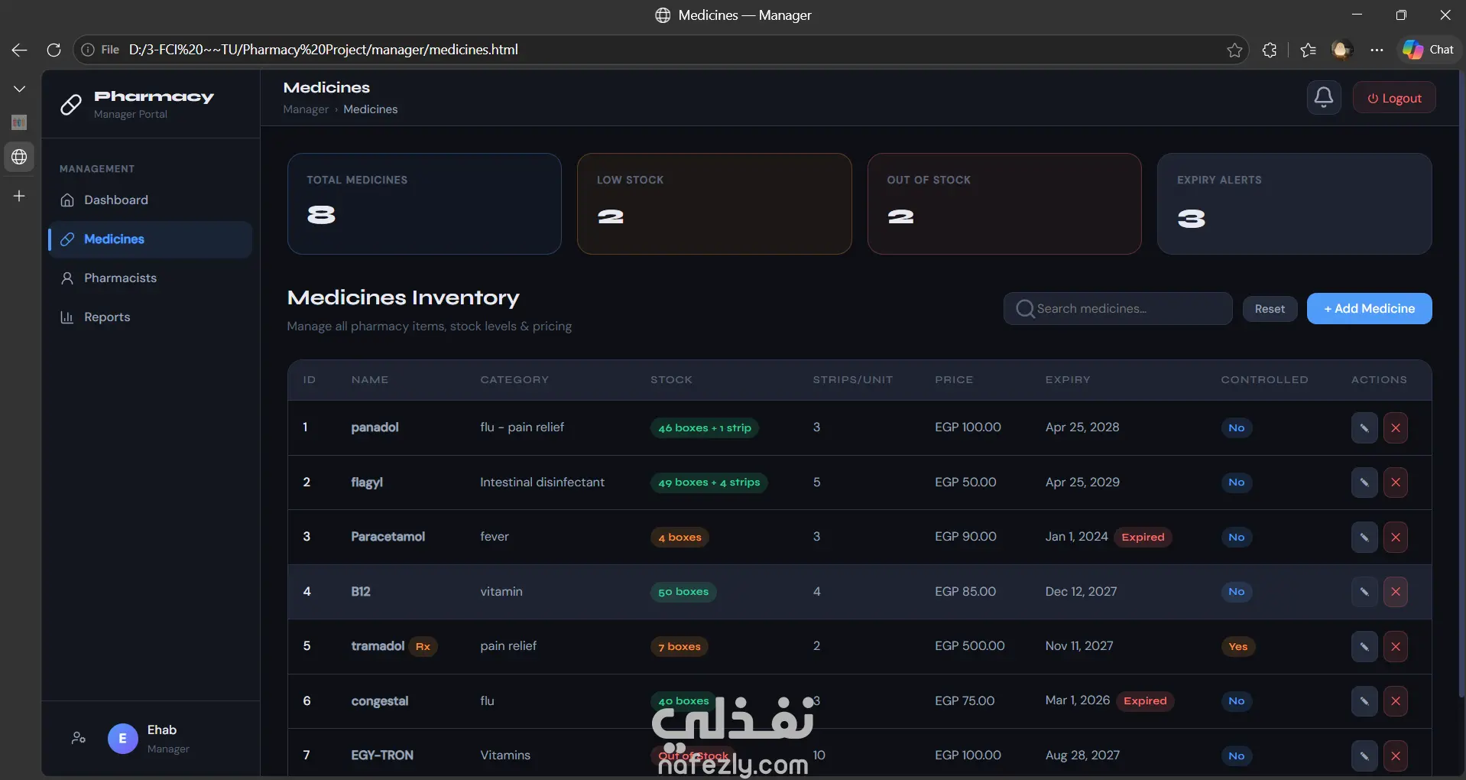The width and height of the screenshot is (1466, 780).
Task: Edit the congestal medicine row
Action: coord(1364,701)
